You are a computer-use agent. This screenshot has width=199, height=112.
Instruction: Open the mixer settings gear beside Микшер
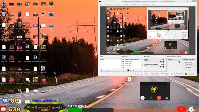tap(149, 57)
